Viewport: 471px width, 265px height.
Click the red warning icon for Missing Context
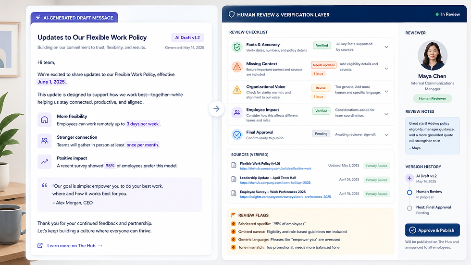point(237,67)
